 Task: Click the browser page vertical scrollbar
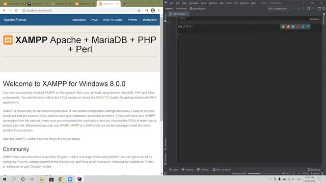pyautogui.click(x=161, y=69)
